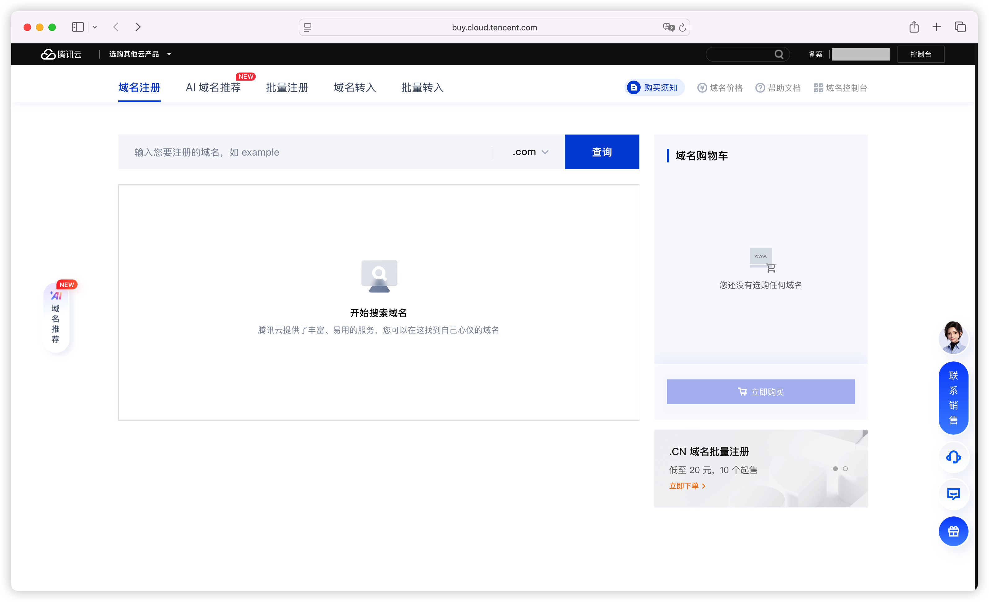Click Safari's reload page icon
The width and height of the screenshot is (989, 602).
(682, 27)
